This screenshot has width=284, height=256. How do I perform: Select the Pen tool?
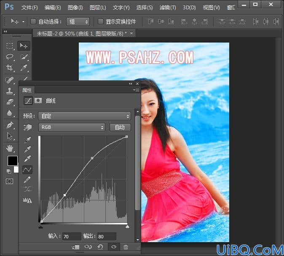coord(10,125)
